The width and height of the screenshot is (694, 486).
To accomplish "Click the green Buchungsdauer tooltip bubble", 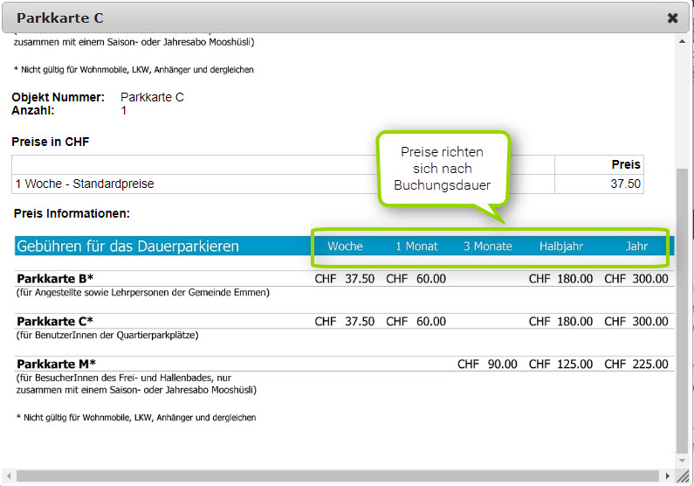I will pyautogui.click(x=443, y=170).
